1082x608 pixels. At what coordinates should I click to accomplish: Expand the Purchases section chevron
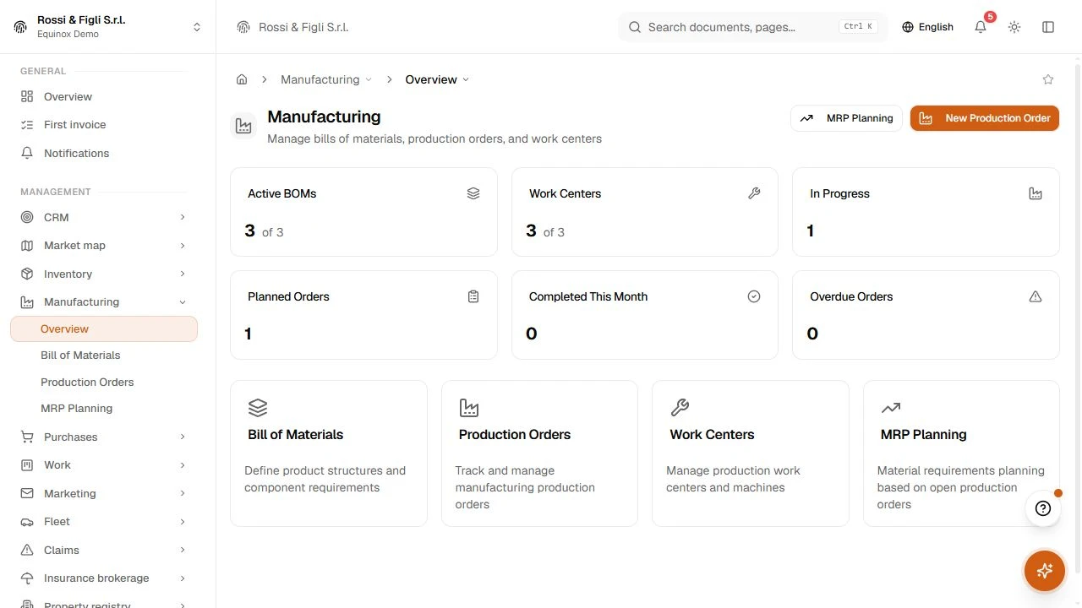(183, 437)
